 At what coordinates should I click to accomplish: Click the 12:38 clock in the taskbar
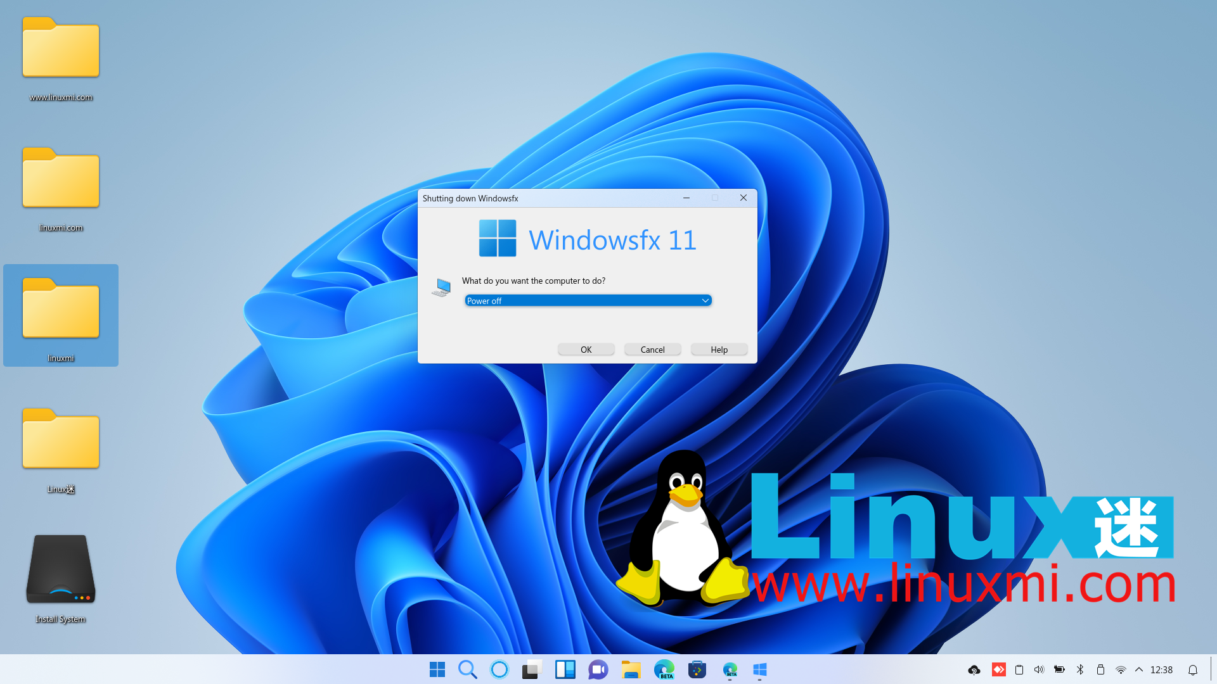tap(1161, 669)
